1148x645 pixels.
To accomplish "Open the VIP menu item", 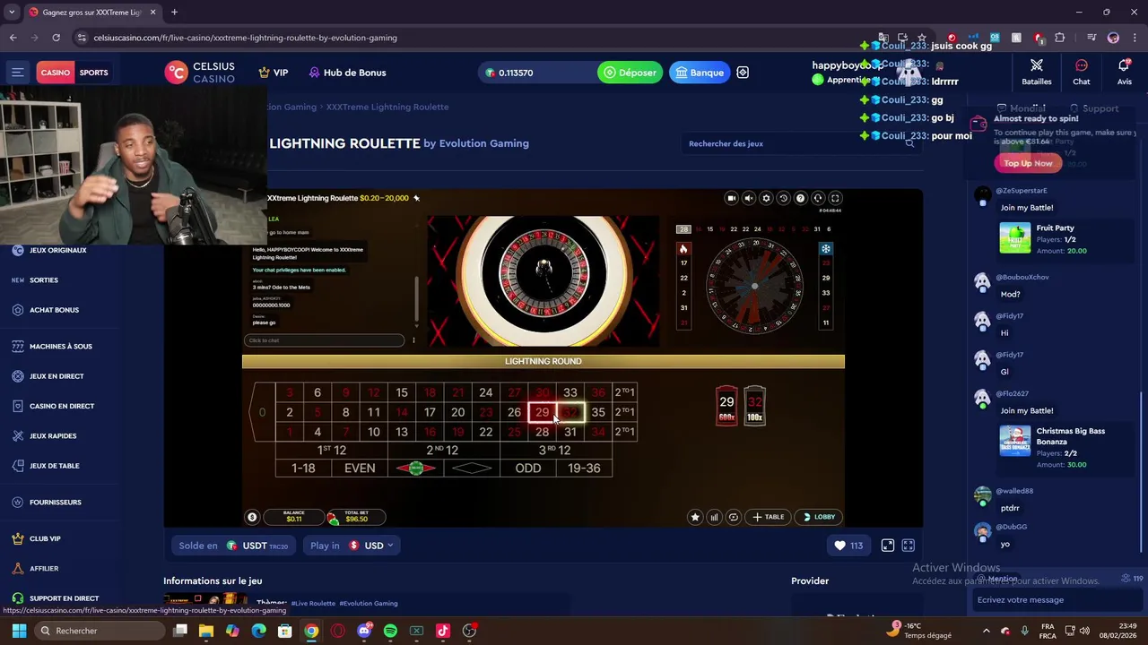I will pyautogui.click(x=274, y=73).
